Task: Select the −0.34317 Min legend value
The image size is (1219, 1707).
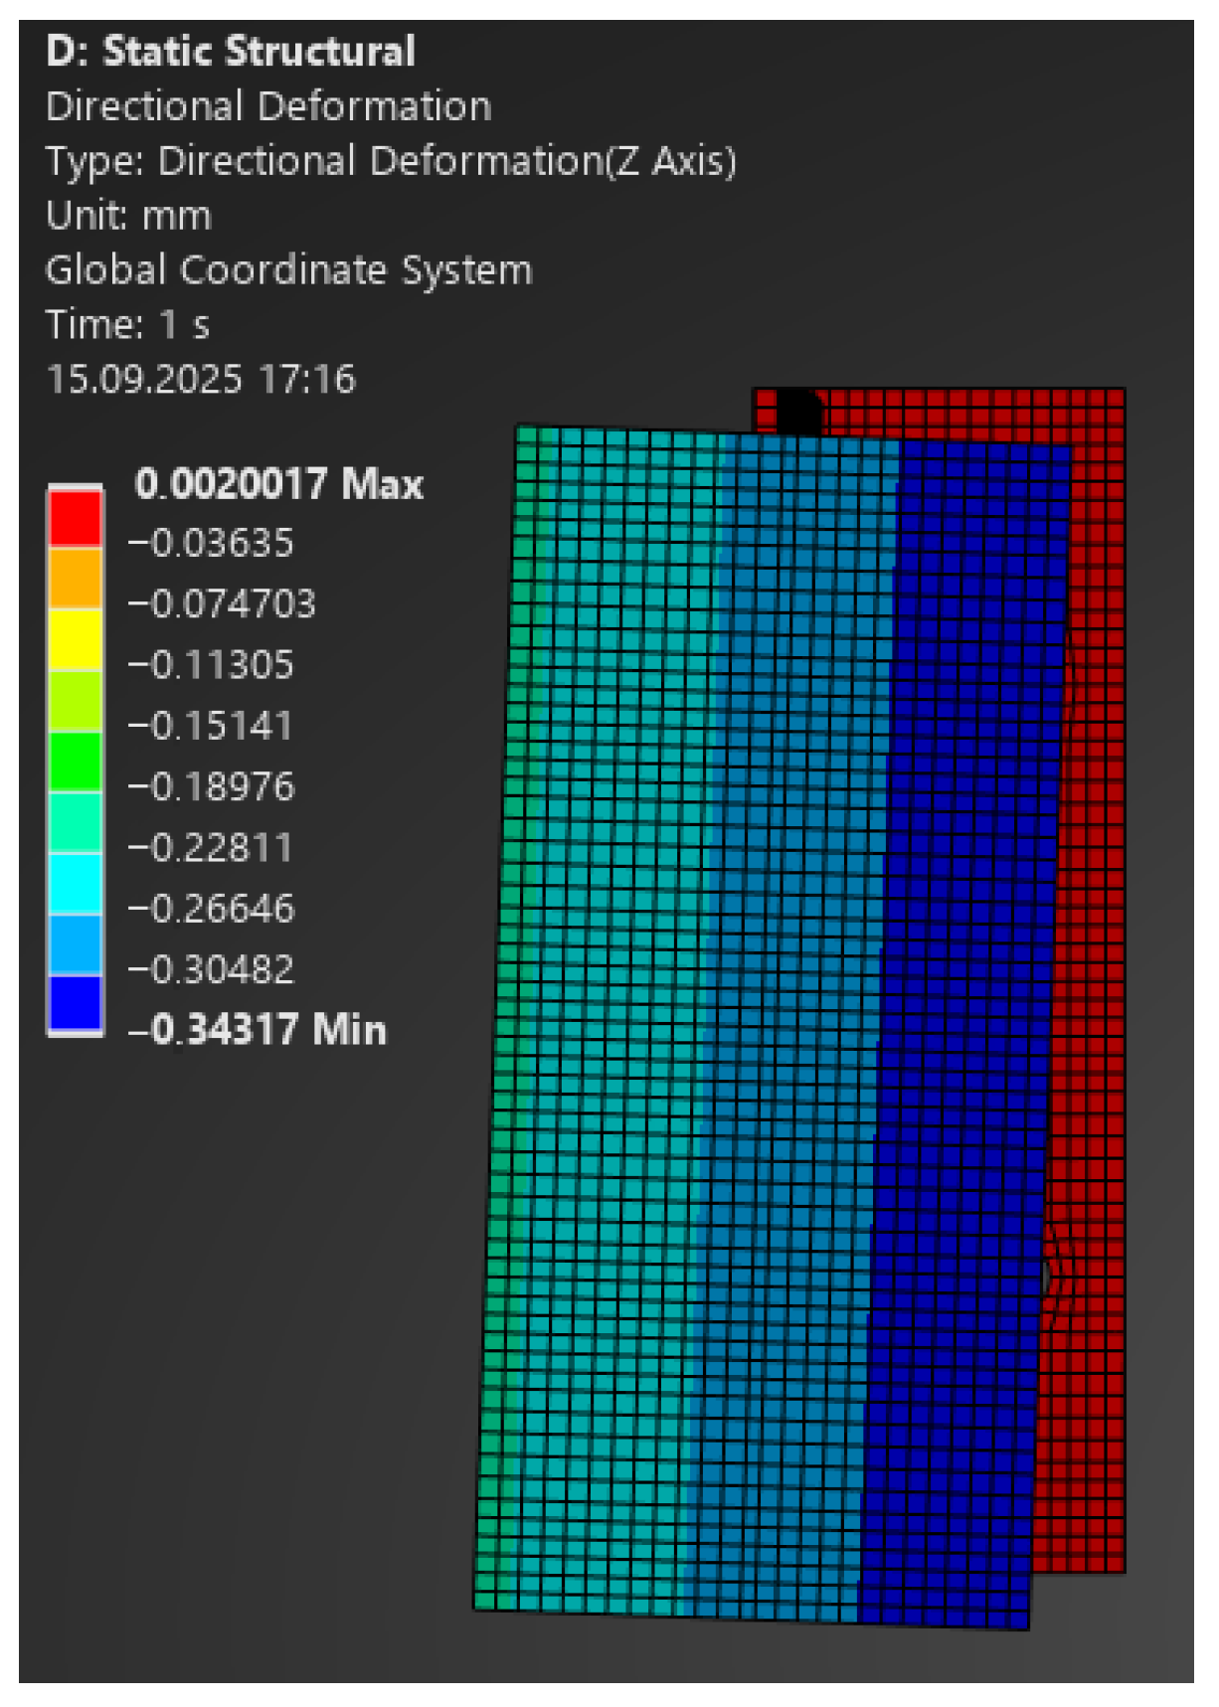Action: [x=258, y=1030]
